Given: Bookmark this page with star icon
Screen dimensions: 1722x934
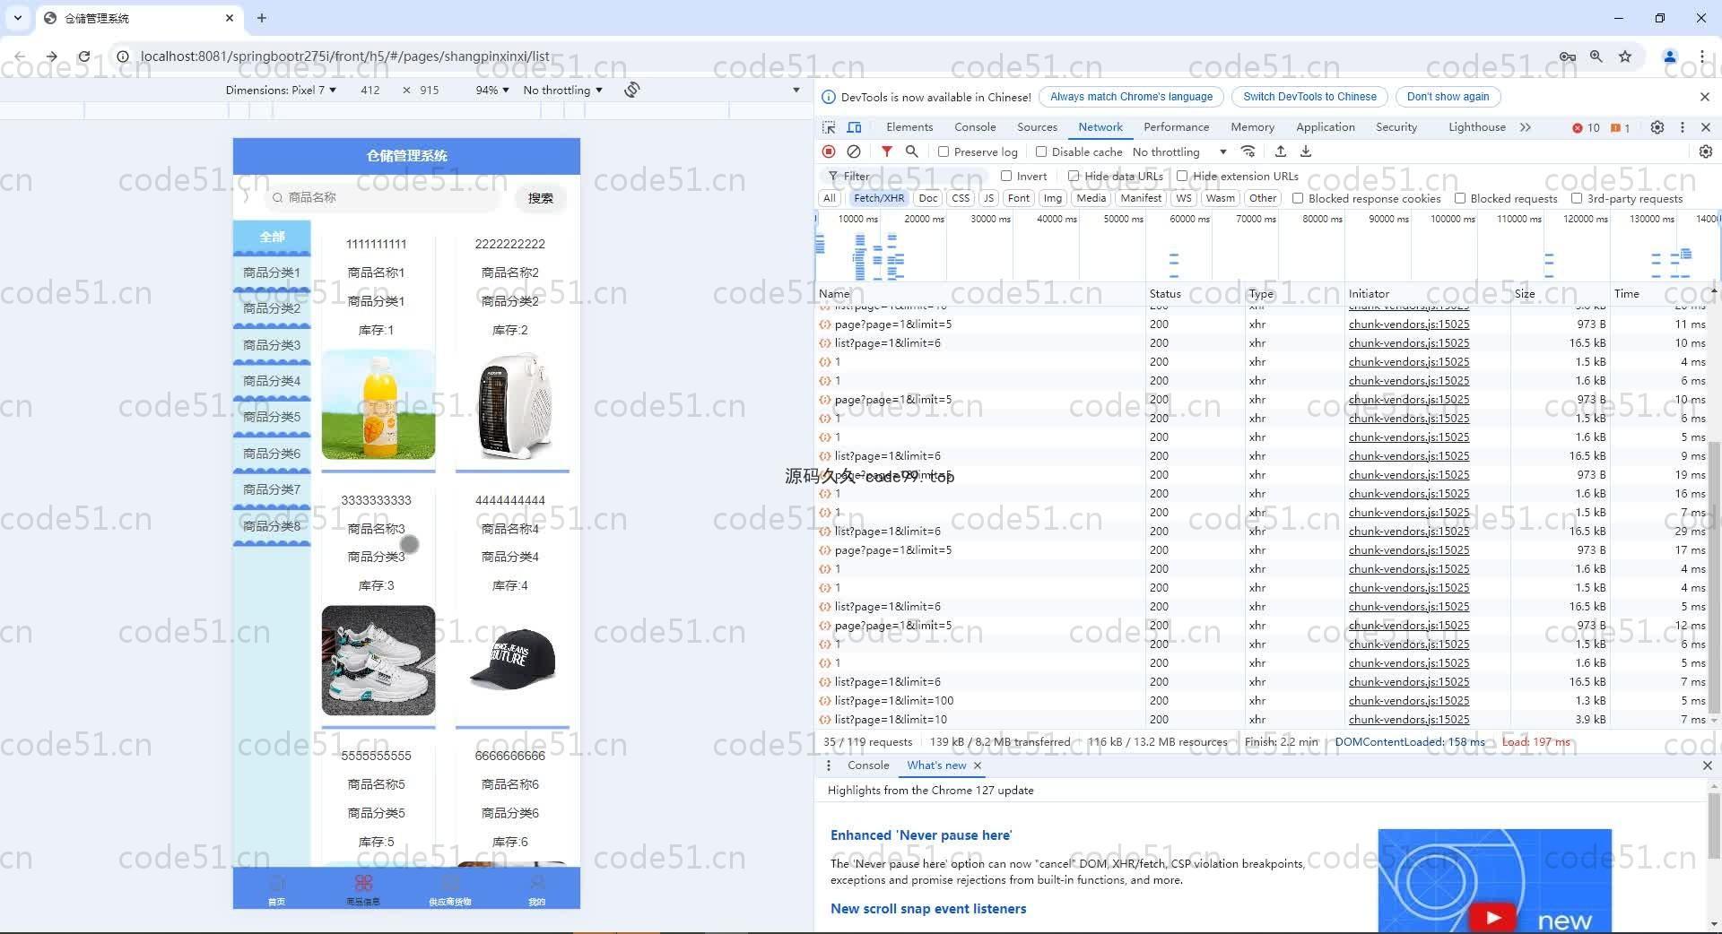Looking at the screenshot, I should click(x=1625, y=56).
